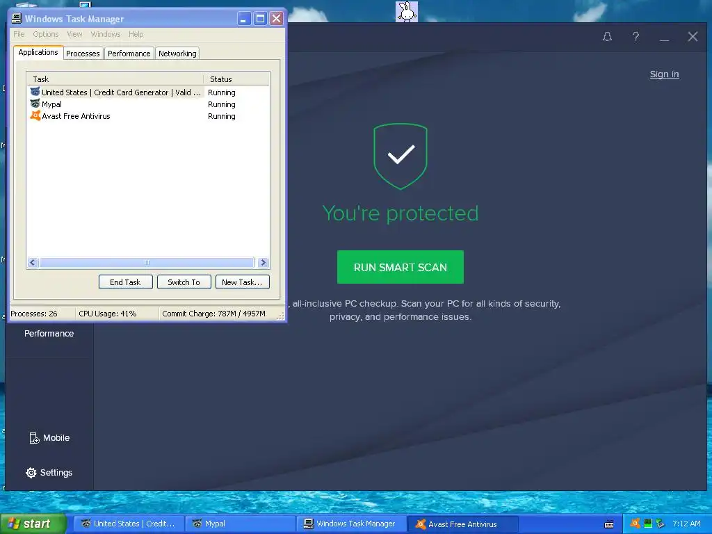The image size is (712, 534).
Task: Open Avast Settings in the sidebar
Action: click(x=49, y=473)
